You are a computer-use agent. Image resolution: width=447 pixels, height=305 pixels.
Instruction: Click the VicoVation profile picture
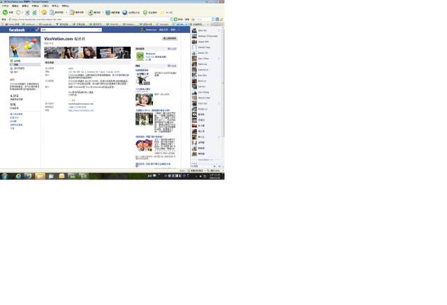pyautogui.click(x=25, y=47)
